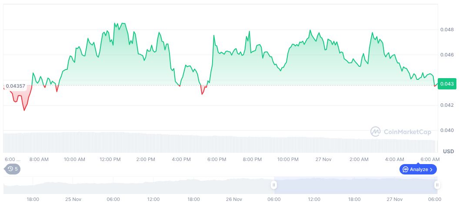This screenshot has width=466, height=204.
Task: Click the 0.048 price axis label
Action: click(x=447, y=30)
